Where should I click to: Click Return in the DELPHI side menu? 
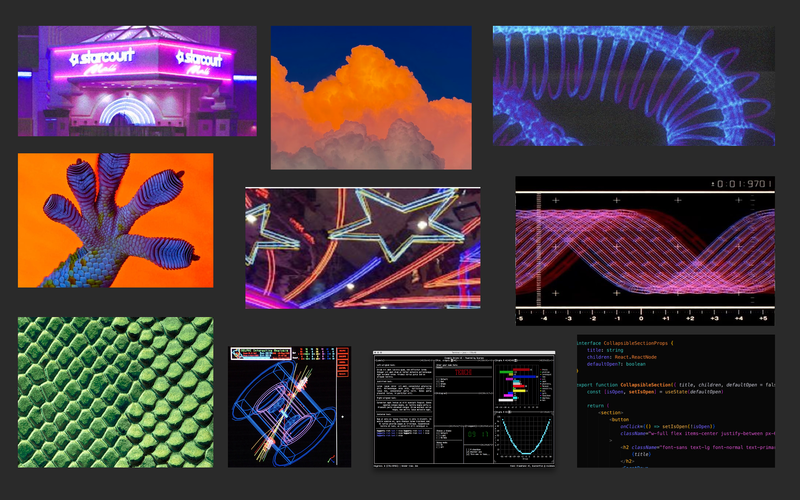(x=342, y=374)
